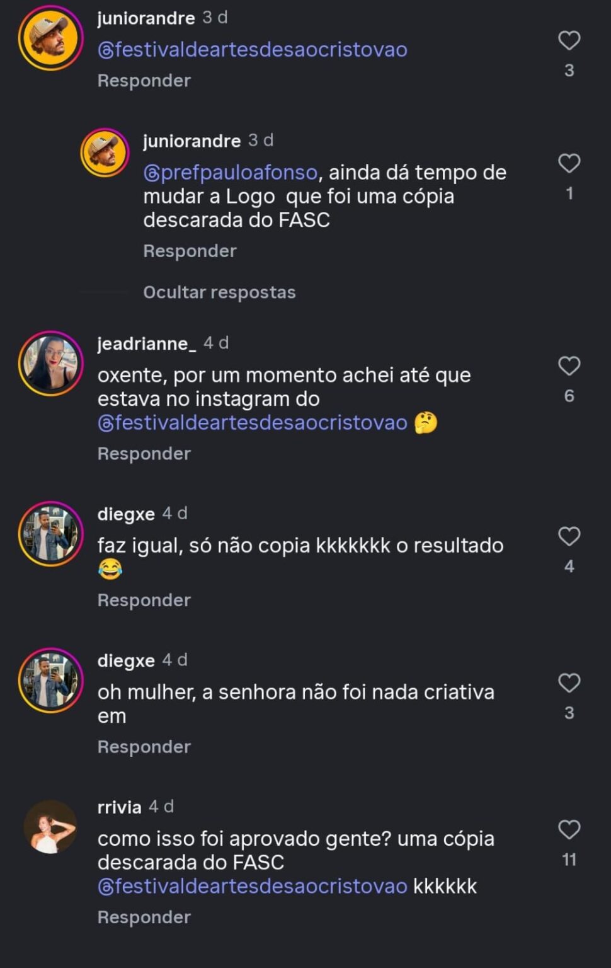The height and width of the screenshot is (968, 611).
Task: Tap the heart on jeadrianne_'s comment
Action: click(569, 366)
